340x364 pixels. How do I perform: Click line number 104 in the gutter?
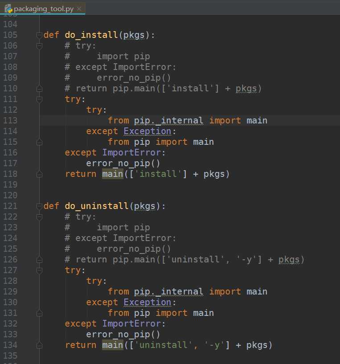[x=10, y=24]
